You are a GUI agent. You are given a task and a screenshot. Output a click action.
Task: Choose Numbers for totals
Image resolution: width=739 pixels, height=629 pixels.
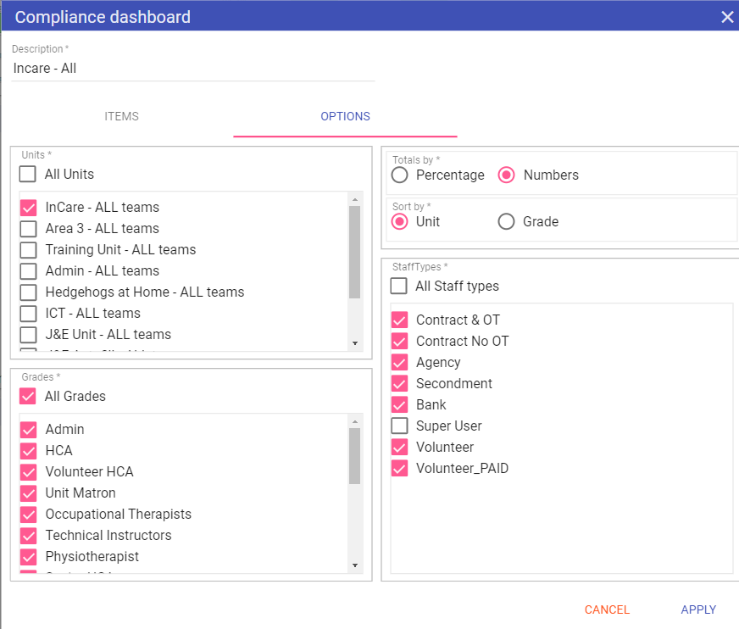pos(507,175)
